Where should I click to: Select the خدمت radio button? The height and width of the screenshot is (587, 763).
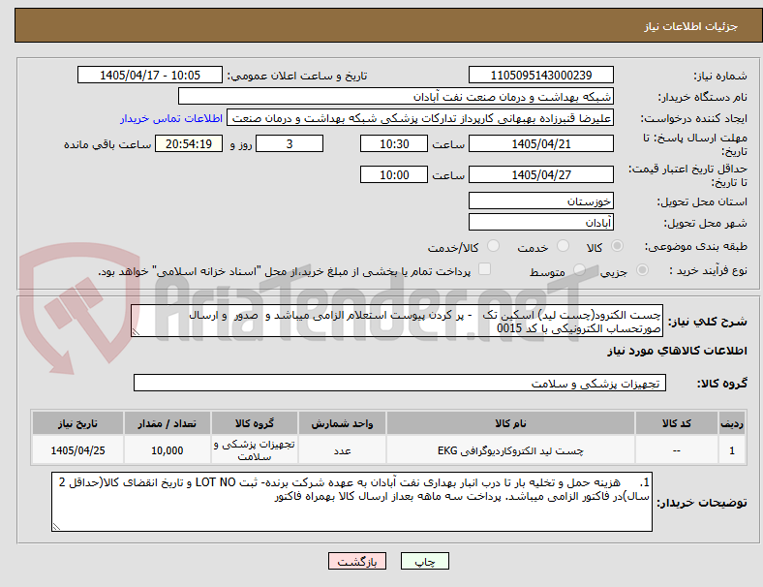563,246
